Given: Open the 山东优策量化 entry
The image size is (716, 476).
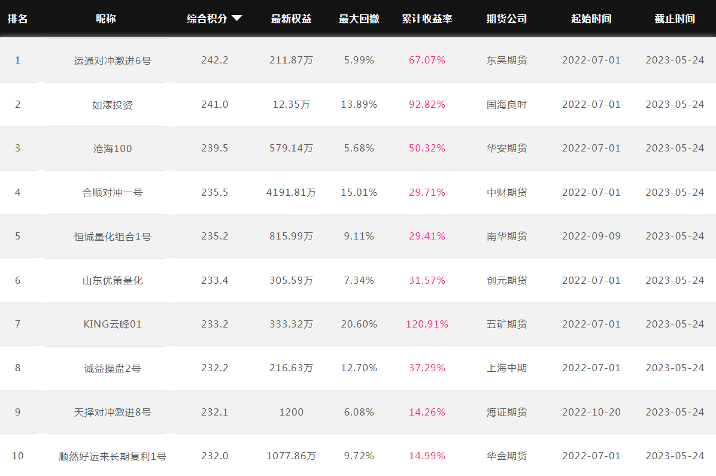Looking at the screenshot, I should [113, 280].
